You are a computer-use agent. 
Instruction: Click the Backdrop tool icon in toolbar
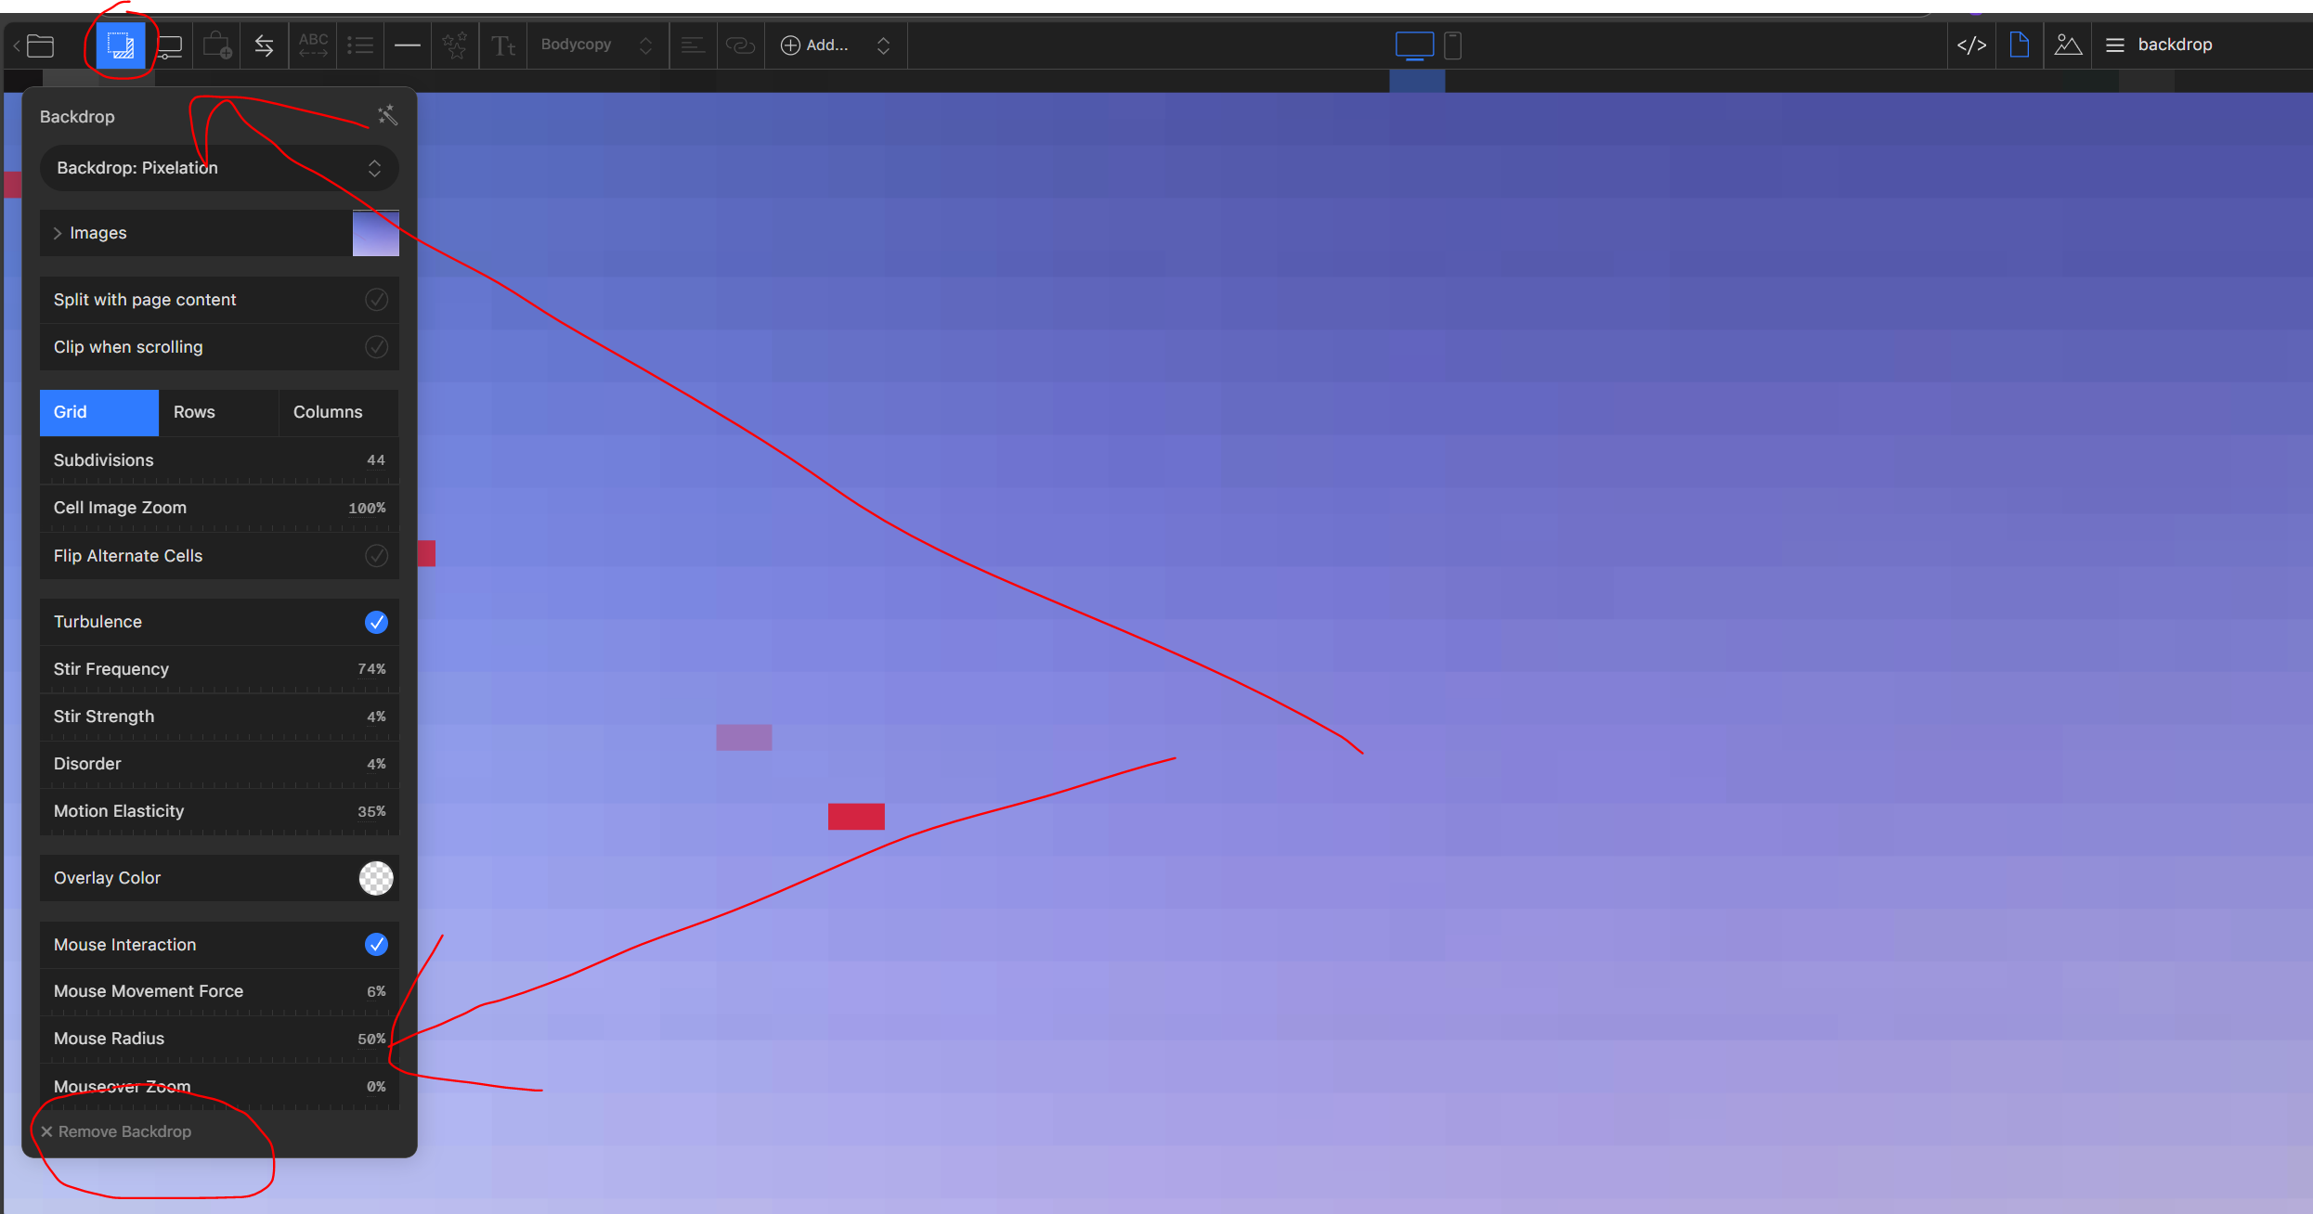tap(121, 45)
